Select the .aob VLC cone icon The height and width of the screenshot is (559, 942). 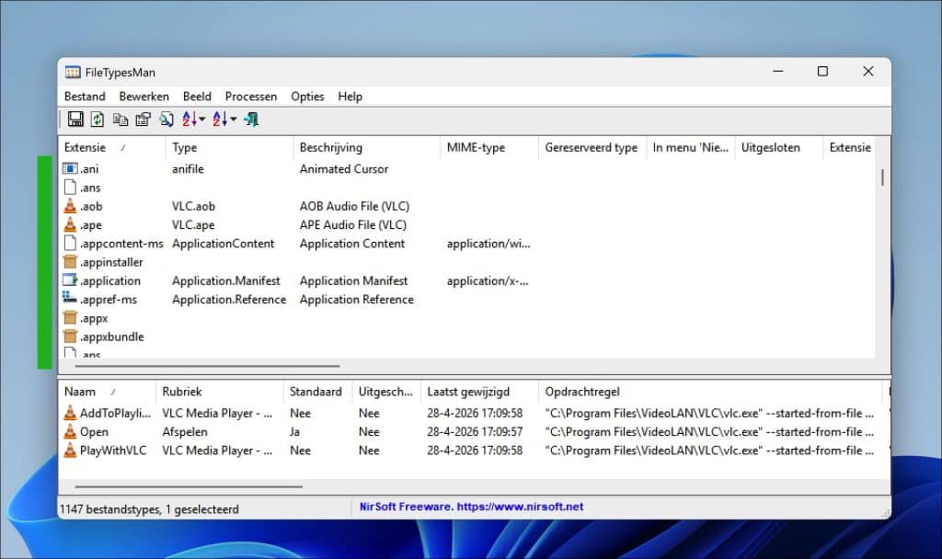coord(70,206)
